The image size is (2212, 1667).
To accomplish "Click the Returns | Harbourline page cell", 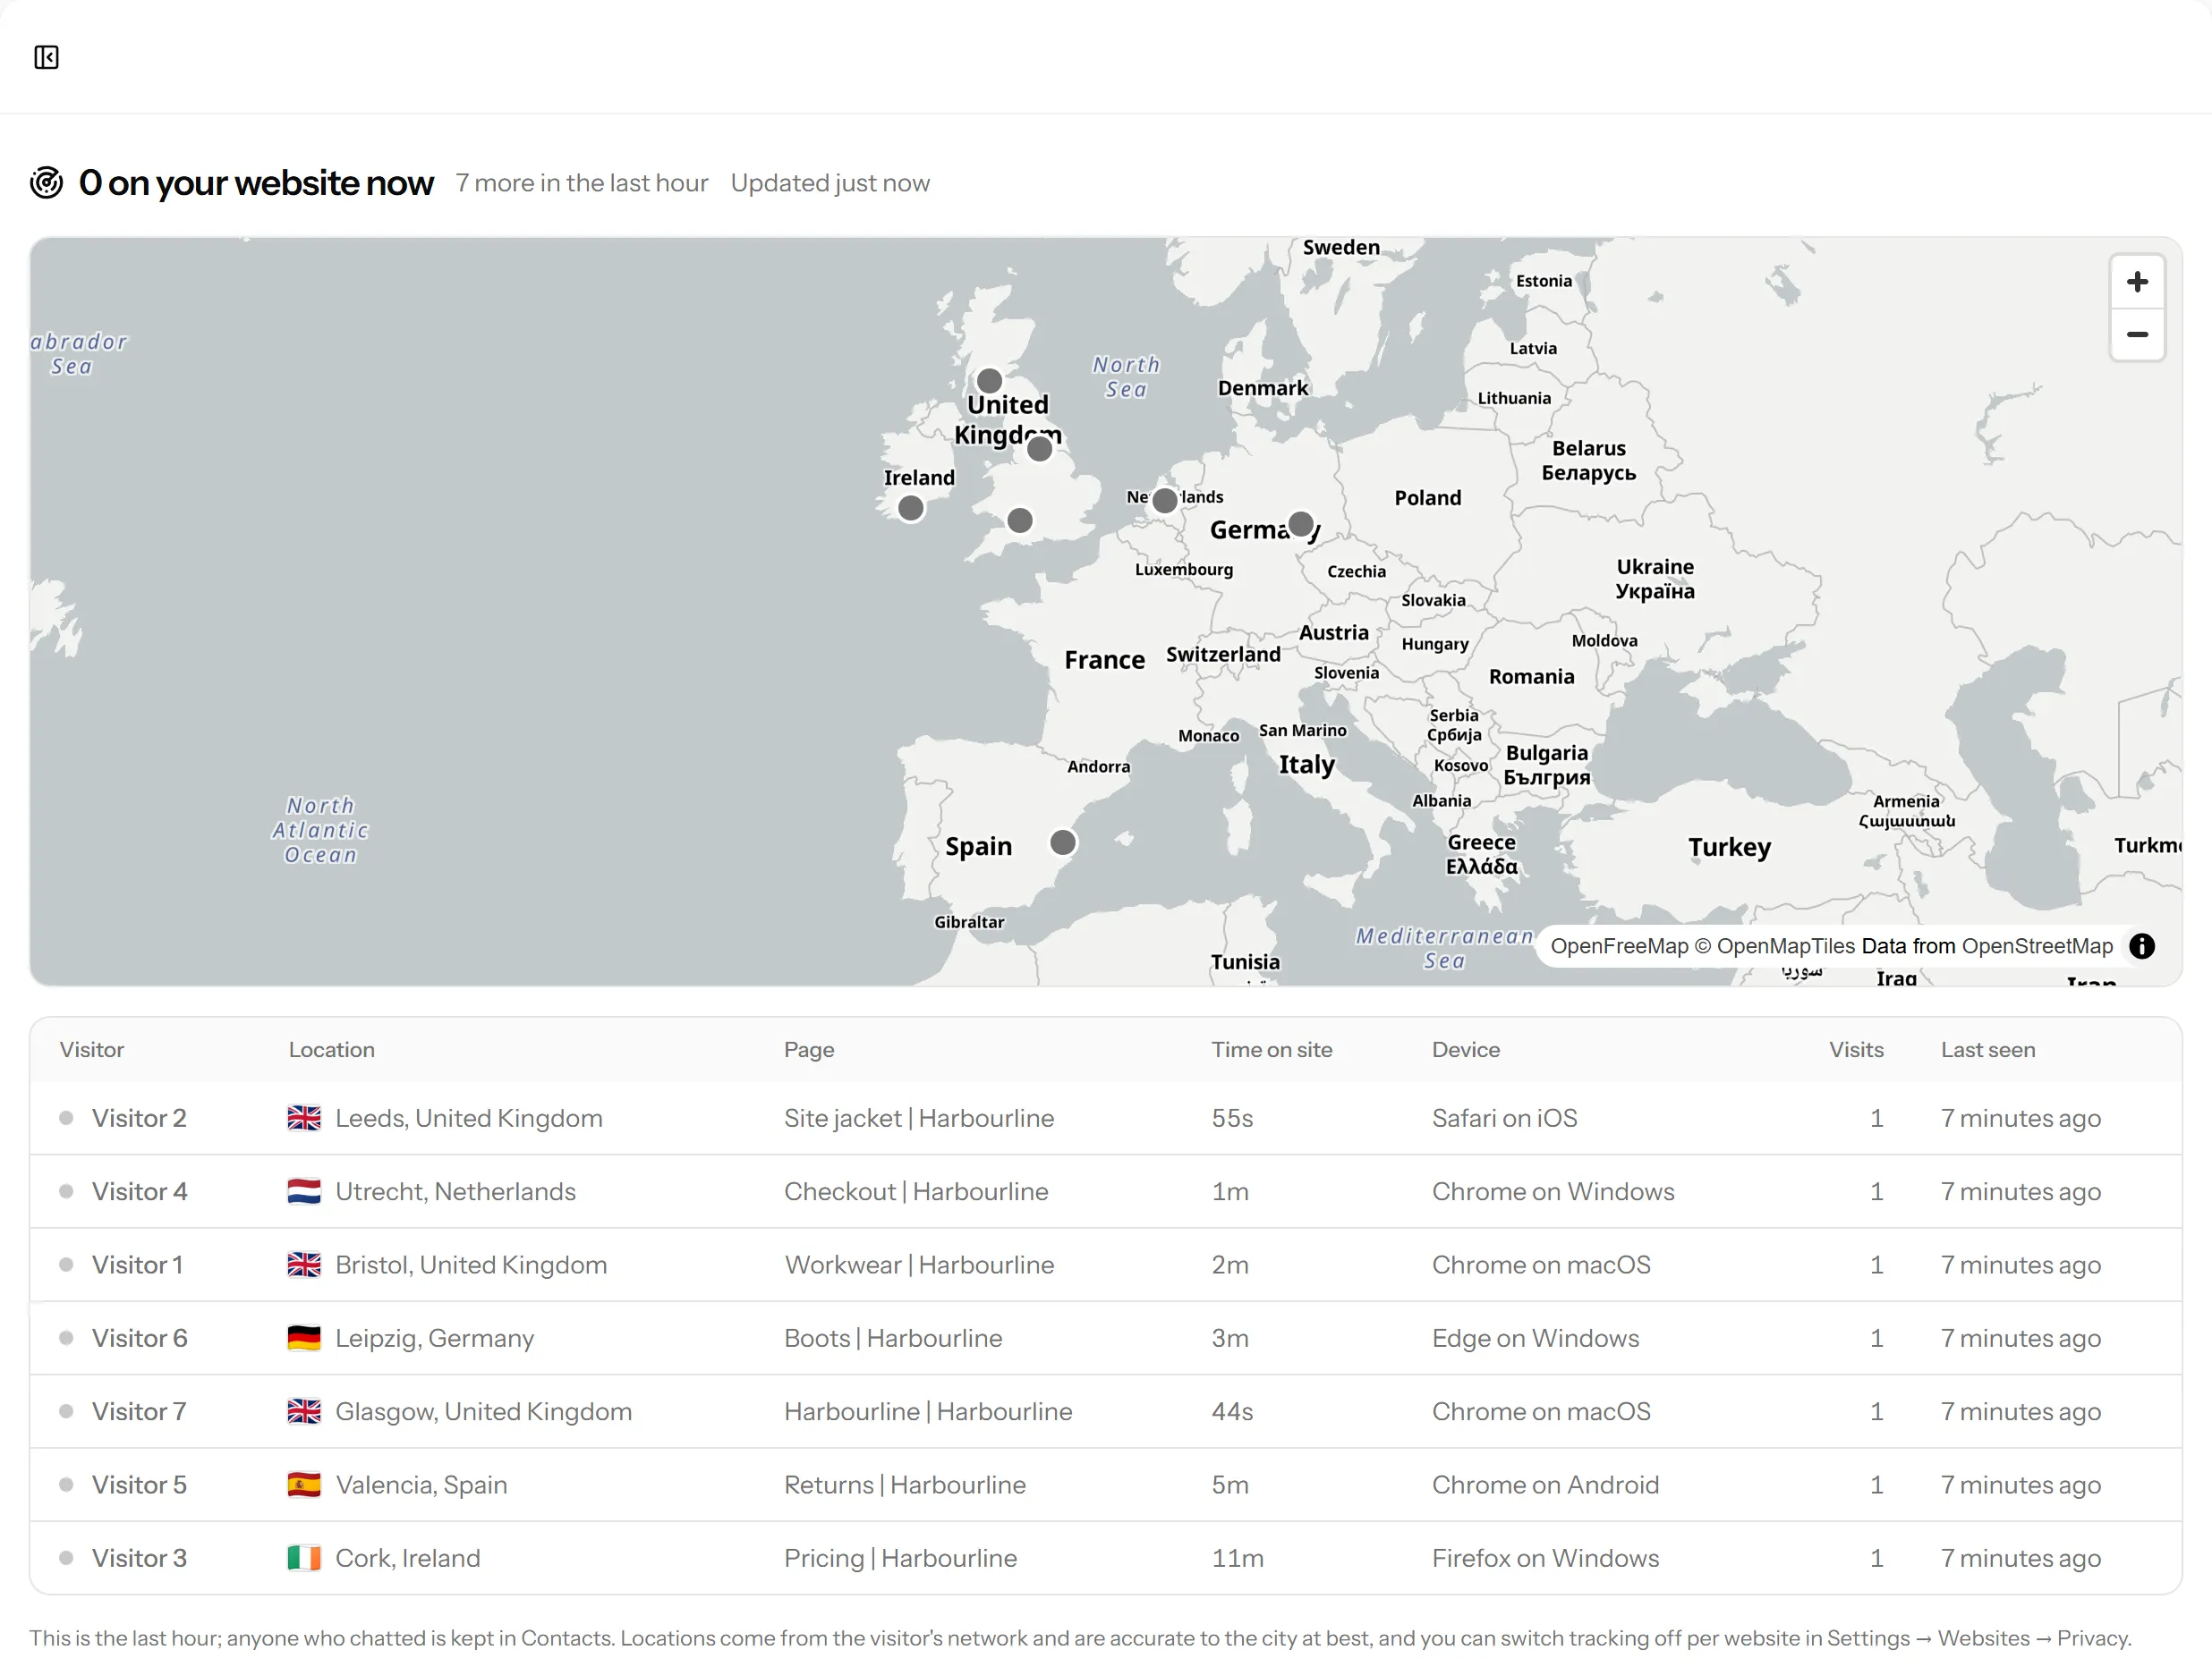I will click(x=905, y=1484).
